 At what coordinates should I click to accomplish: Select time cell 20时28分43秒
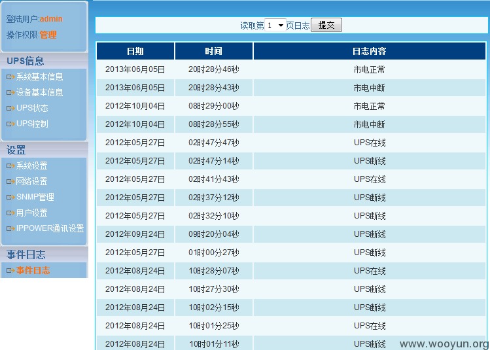(x=214, y=88)
